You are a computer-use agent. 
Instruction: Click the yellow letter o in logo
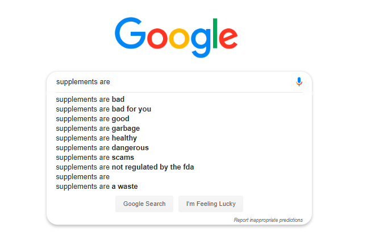coord(180,38)
